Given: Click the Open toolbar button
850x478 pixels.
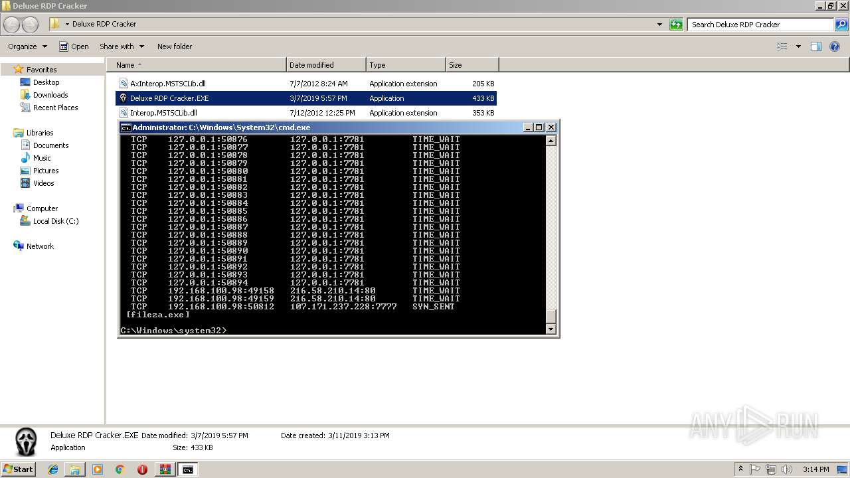Looking at the screenshot, I should pyautogui.click(x=74, y=46).
